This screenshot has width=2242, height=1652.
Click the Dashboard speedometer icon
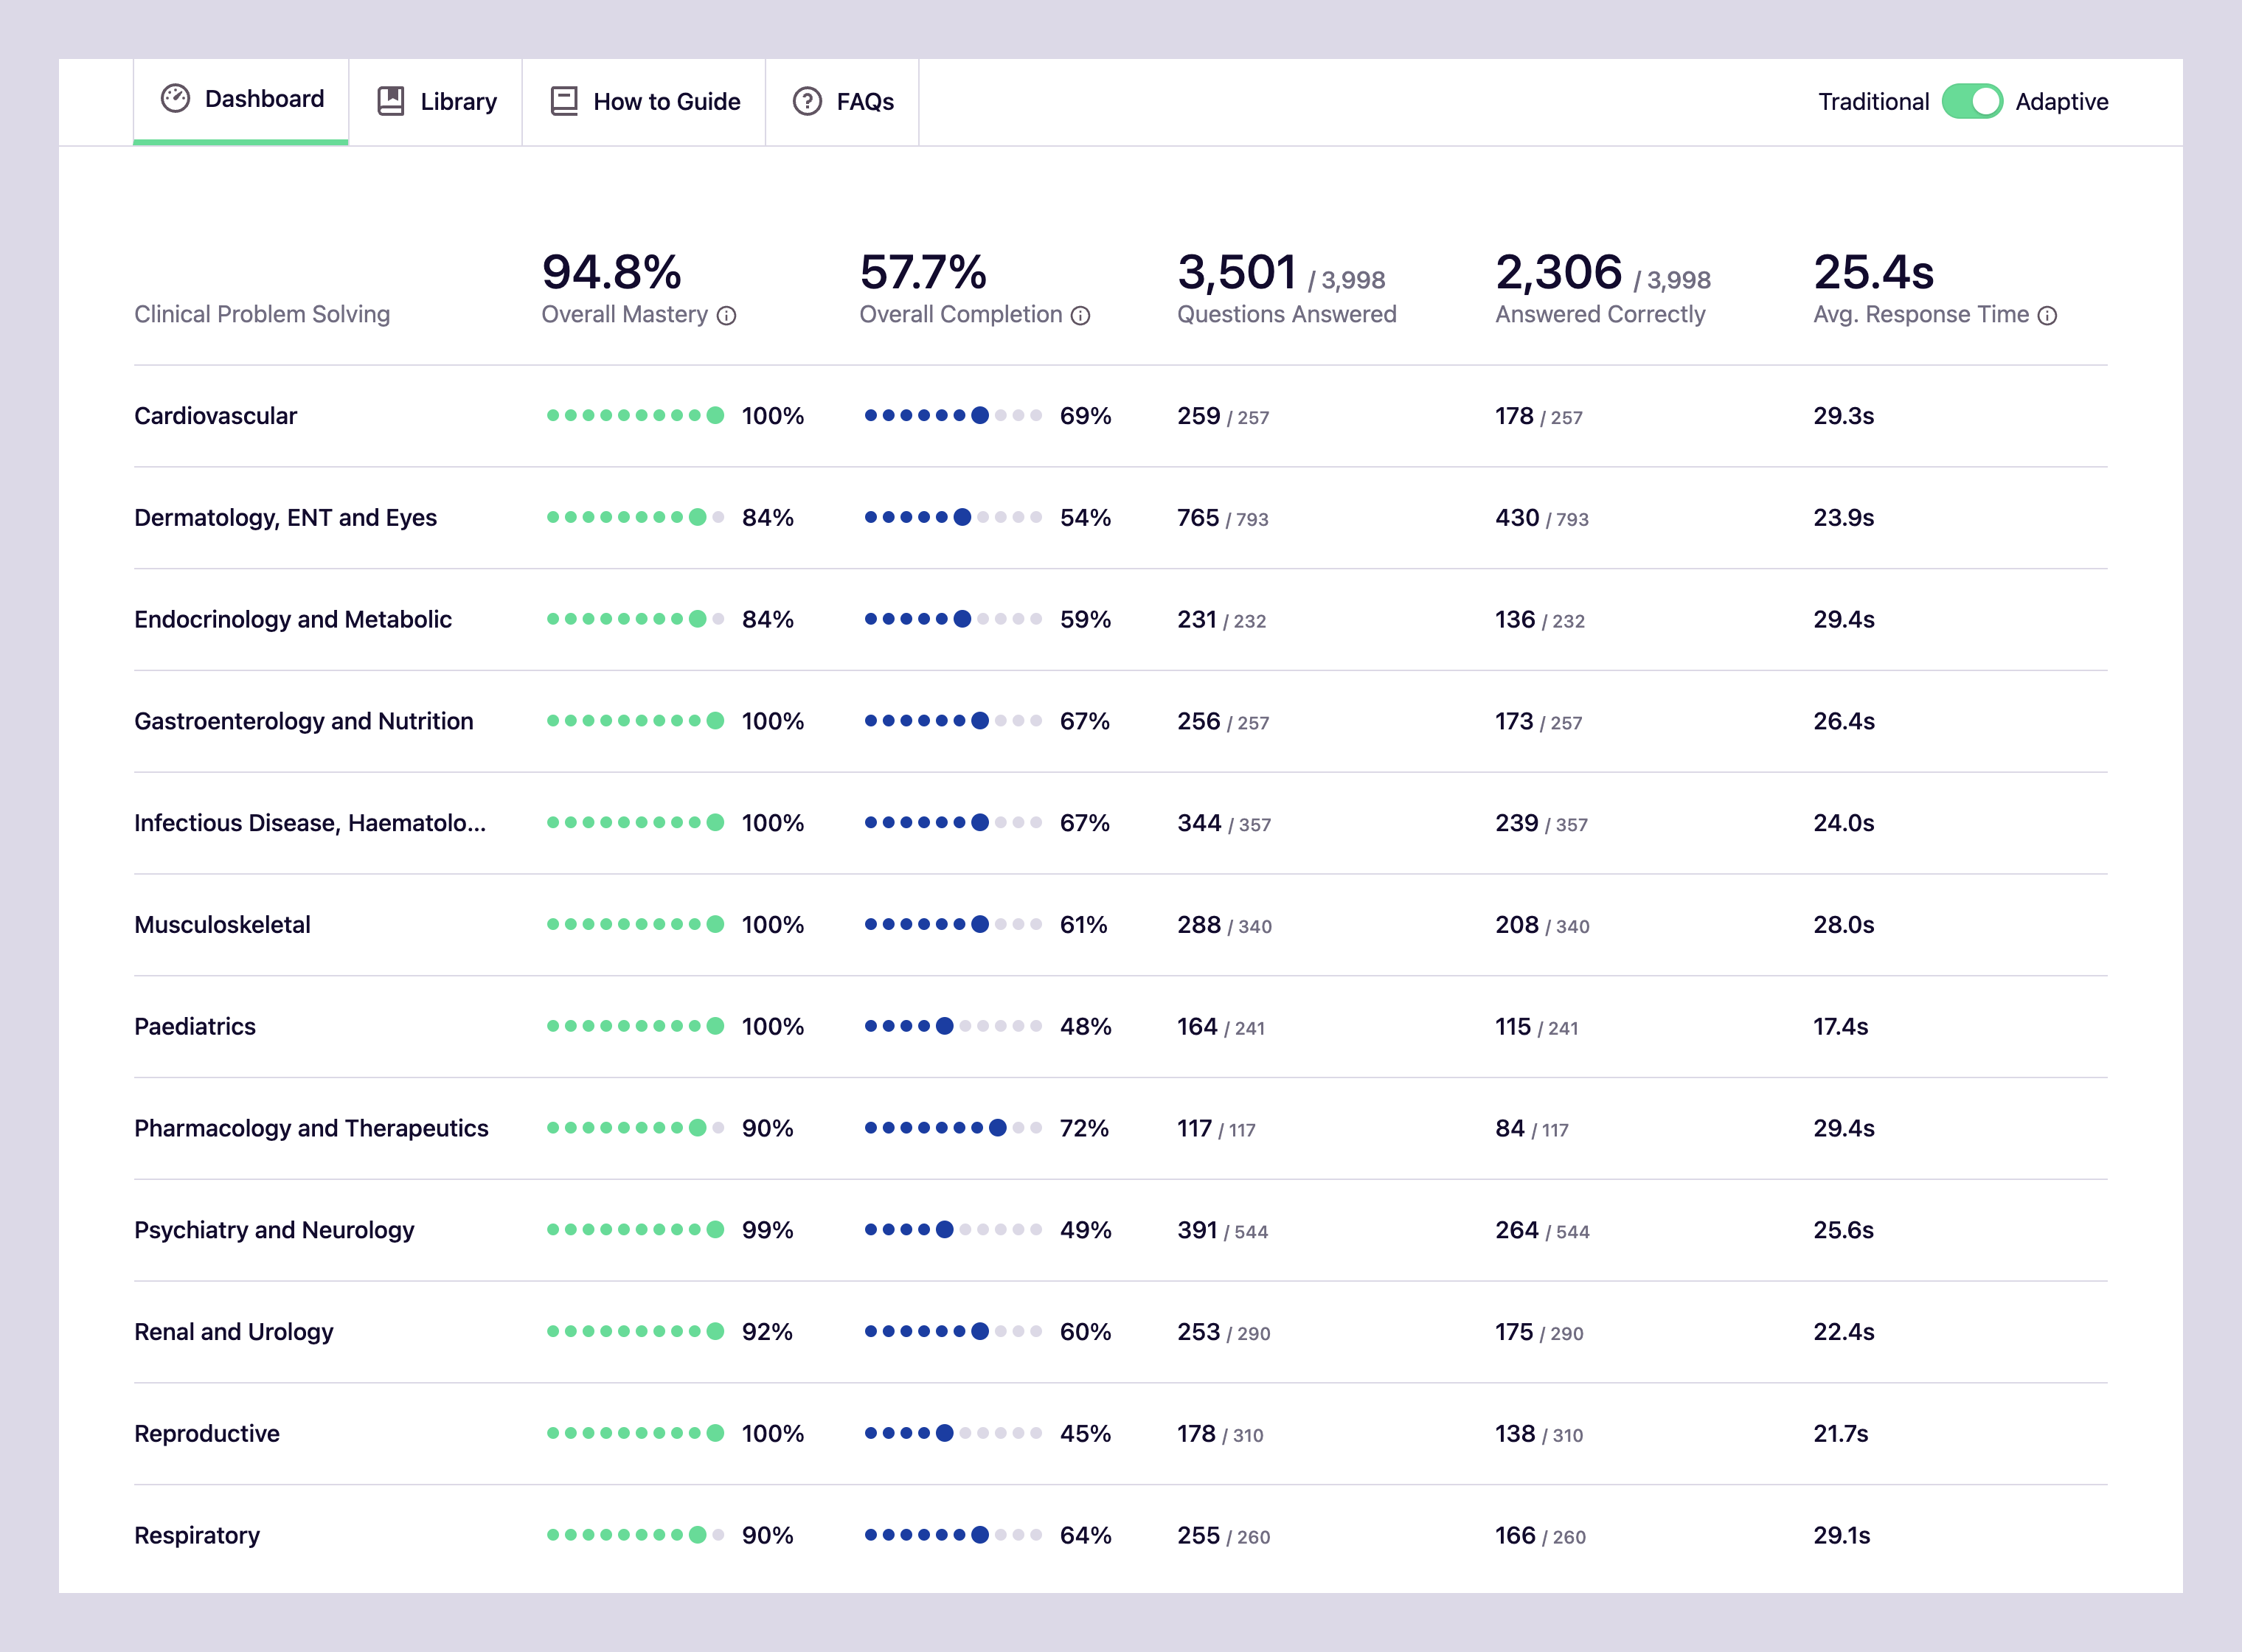click(x=175, y=98)
